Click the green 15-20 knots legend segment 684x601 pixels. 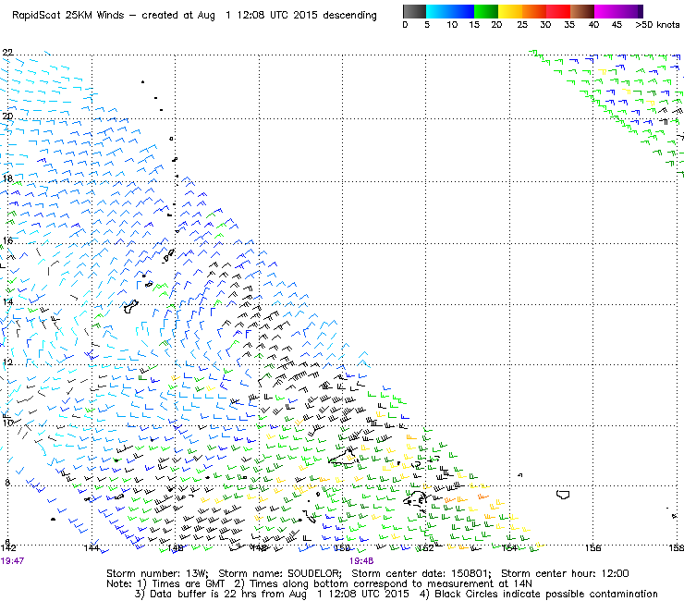[x=486, y=11]
